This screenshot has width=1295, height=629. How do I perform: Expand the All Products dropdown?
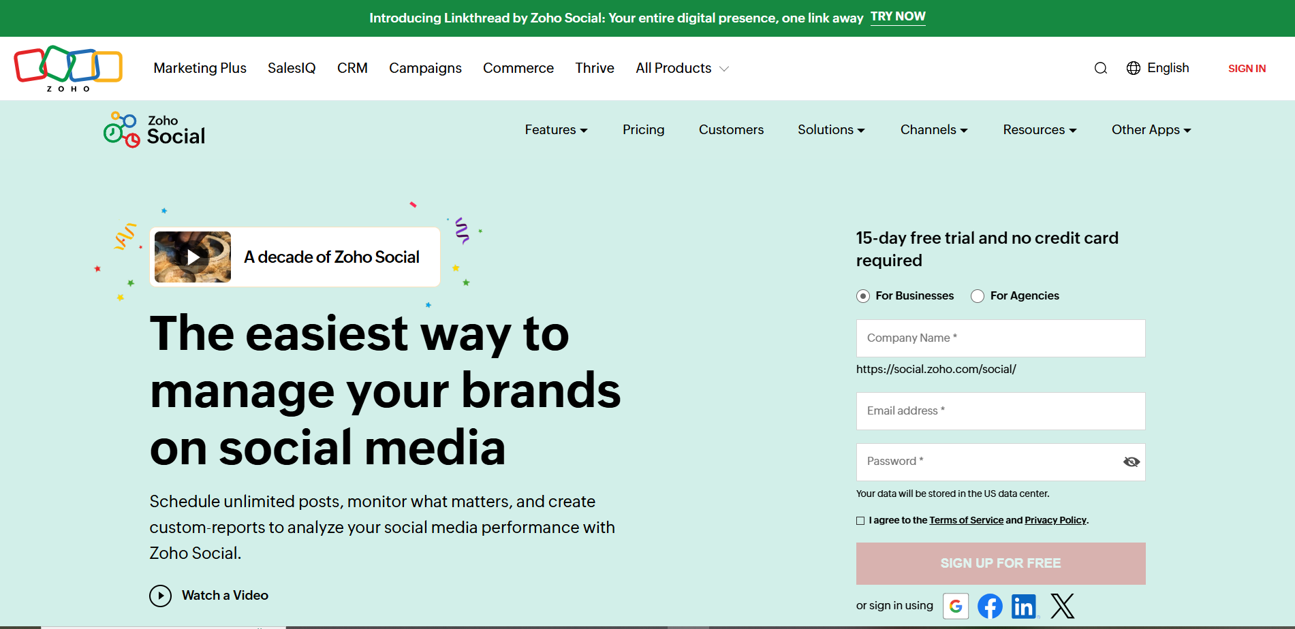tap(682, 68)
